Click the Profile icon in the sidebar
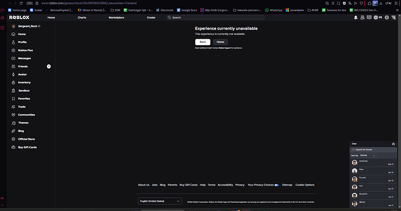 13,42
